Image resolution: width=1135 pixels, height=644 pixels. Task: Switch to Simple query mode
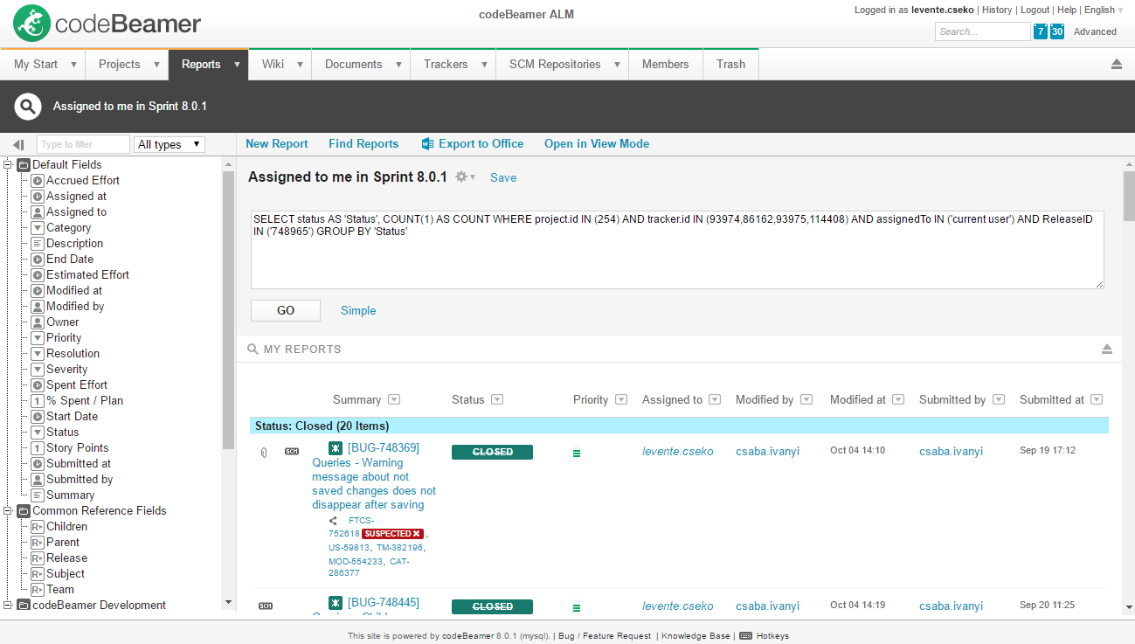pos(358,310)
